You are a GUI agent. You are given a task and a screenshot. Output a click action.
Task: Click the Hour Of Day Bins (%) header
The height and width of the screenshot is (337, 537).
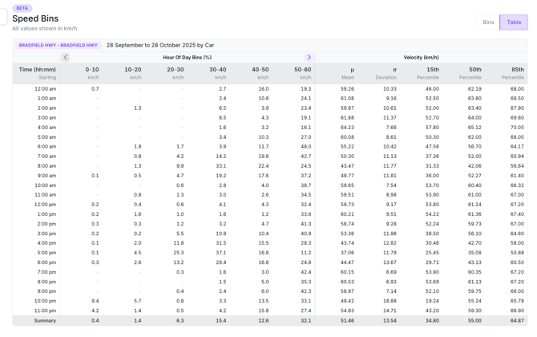(x=187, y=58)
